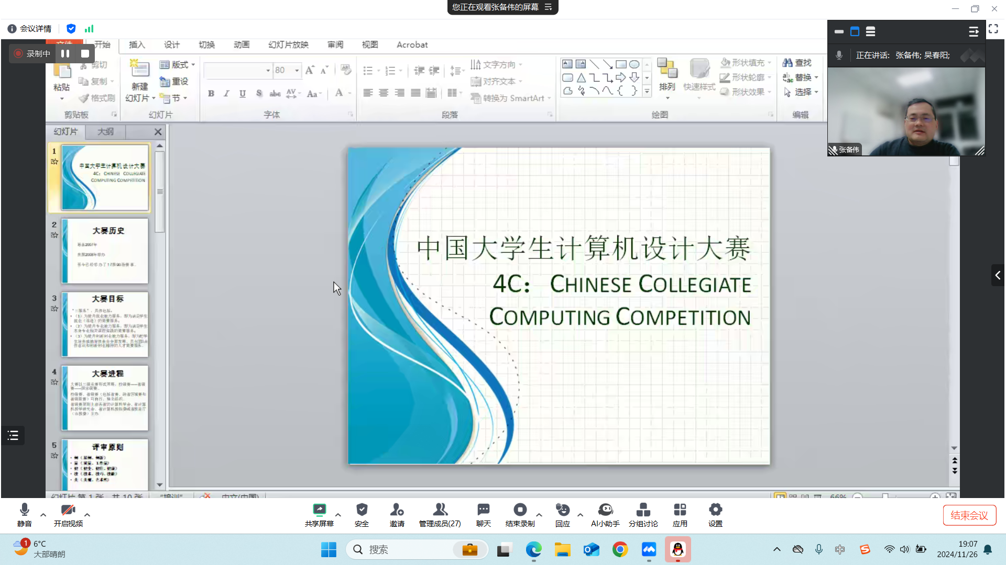Open the font size dropdown
1006x565 pixels.
tap(297, 71)
